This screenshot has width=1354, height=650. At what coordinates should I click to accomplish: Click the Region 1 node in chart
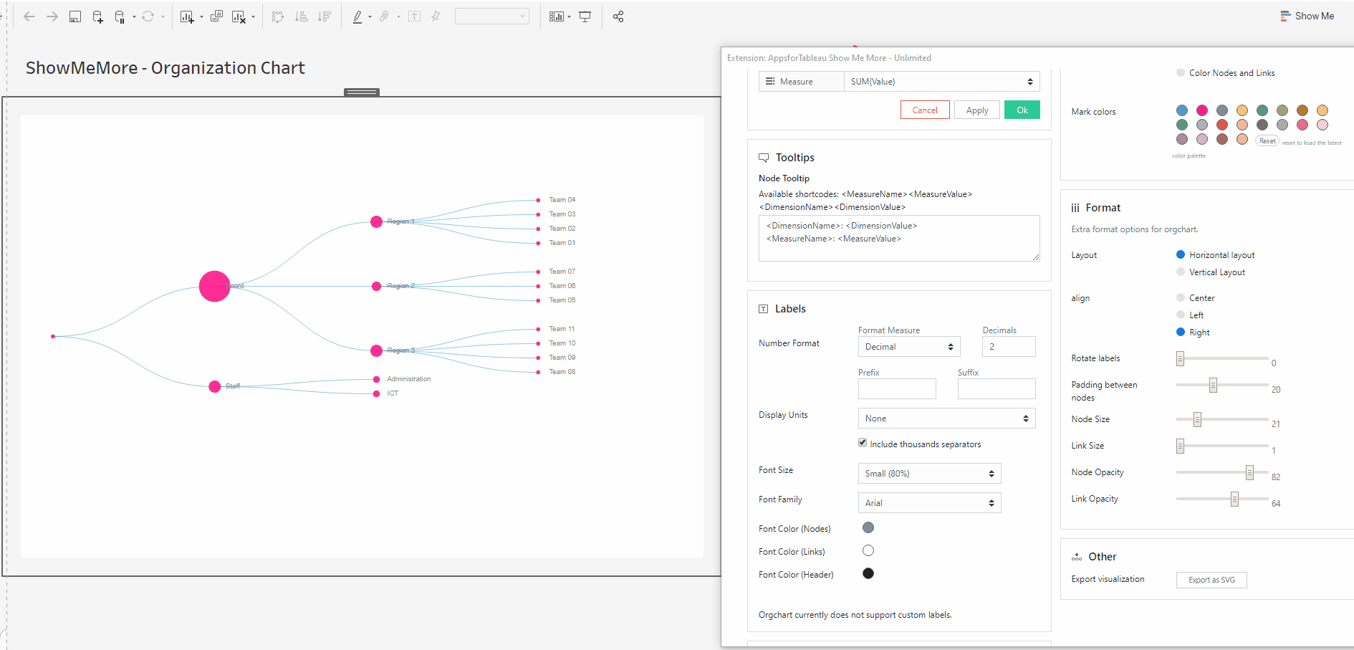[x=376, y=221]
